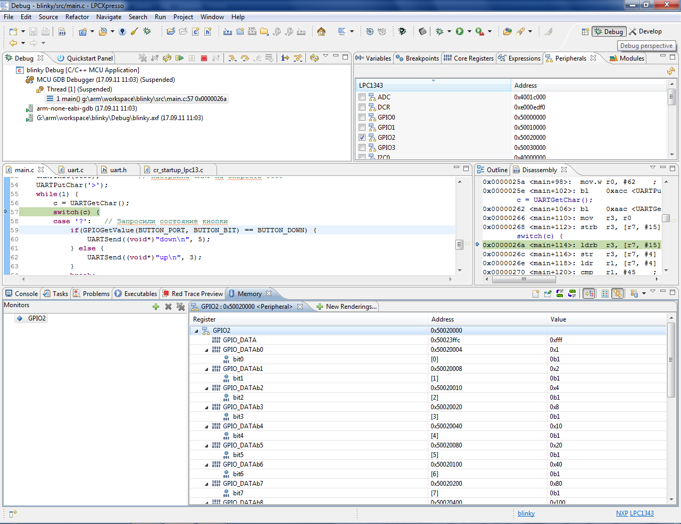Screen dimensions: 681x524
Task: Click the Step Into icon
Action: [x=232, y=58]
